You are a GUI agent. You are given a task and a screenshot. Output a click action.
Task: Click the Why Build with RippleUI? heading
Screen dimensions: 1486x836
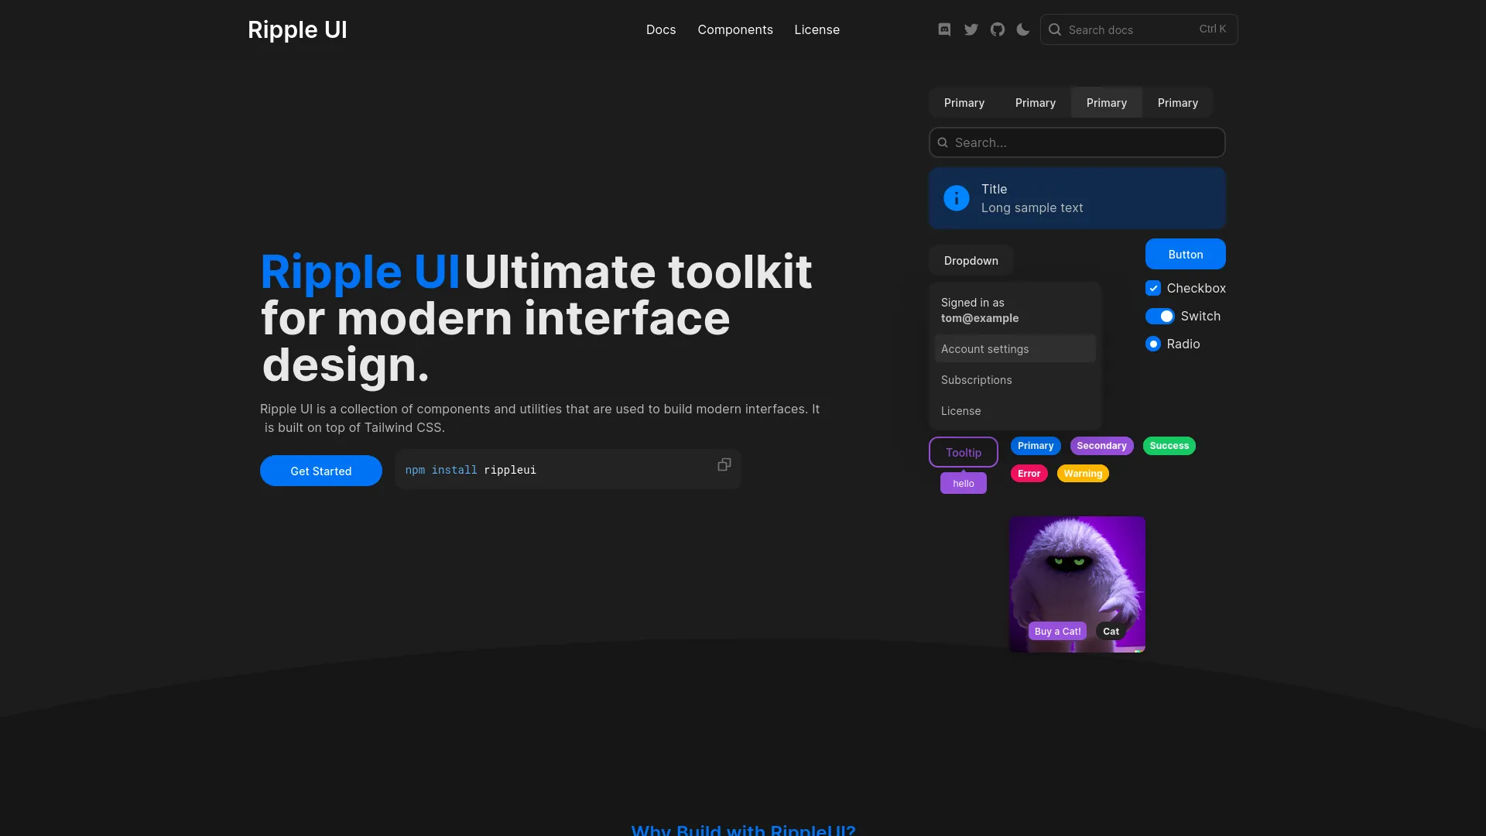coord(743,829)
